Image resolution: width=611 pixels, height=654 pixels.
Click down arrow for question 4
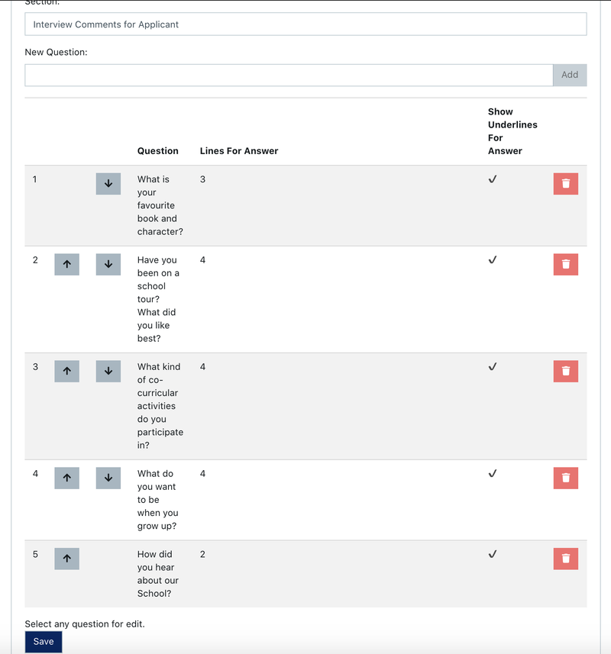[108, 478]
